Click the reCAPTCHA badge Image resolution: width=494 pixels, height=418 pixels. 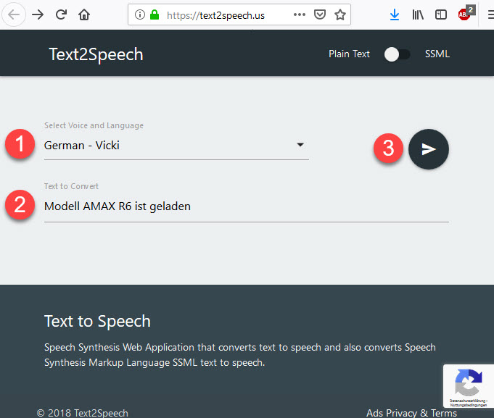click(x=469, y=386)
